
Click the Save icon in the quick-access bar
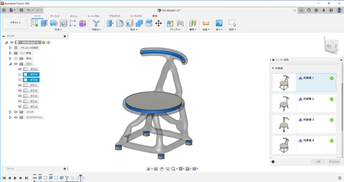(21, 10)
